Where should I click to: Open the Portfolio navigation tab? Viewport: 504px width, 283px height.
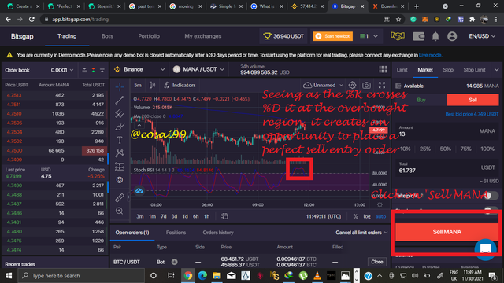pos(149,36)
